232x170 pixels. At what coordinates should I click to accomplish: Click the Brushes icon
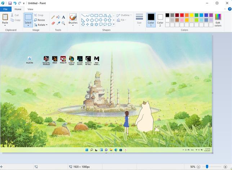coord(73,17)
